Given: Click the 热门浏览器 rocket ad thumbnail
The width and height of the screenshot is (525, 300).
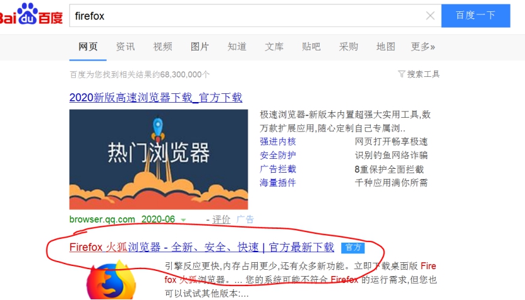Looking at the screenshot, I should [x=159, y=159].
